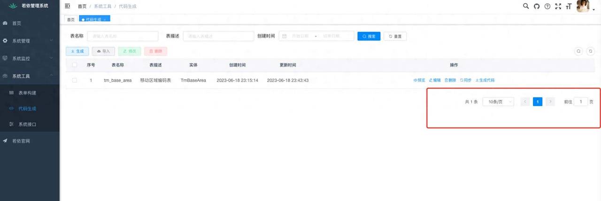Click the help question-mark icon
The width and height of the screenshot is (601, 201).
click(547, 6)
